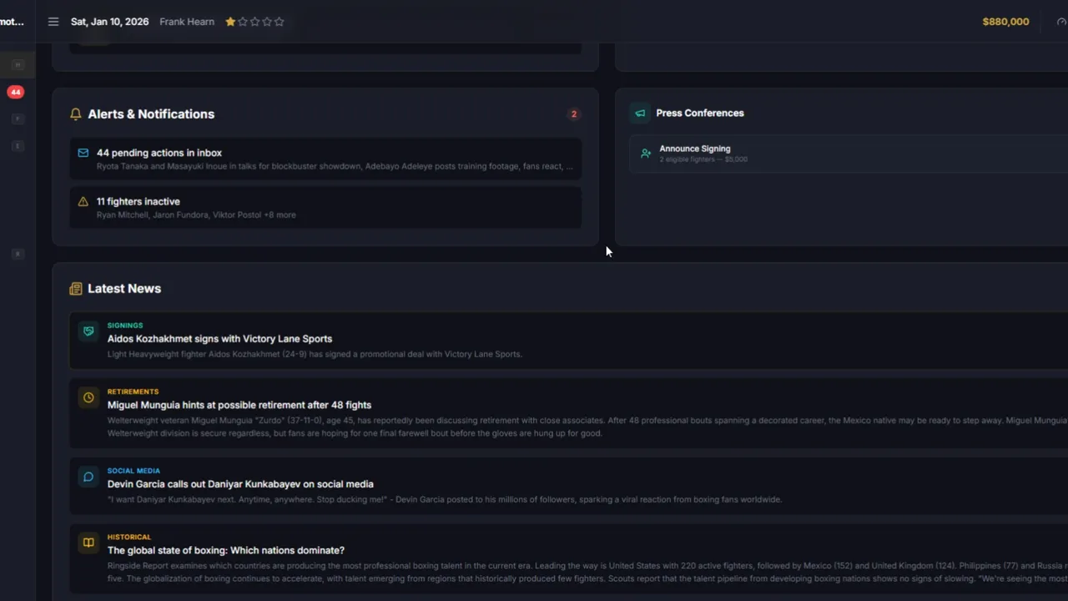Click the Frank Hearn promoter name
Screen dimensions: 1068x601
(x=187, y=22)
